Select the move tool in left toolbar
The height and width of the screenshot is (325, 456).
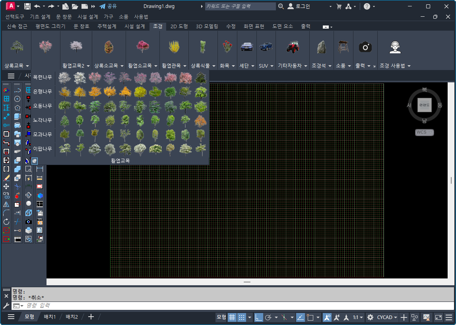click(6, 187)
